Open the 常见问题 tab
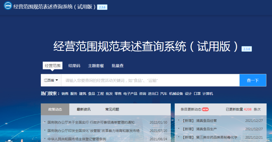The width and height of the screenshot is (272, 142). [112, 109]
